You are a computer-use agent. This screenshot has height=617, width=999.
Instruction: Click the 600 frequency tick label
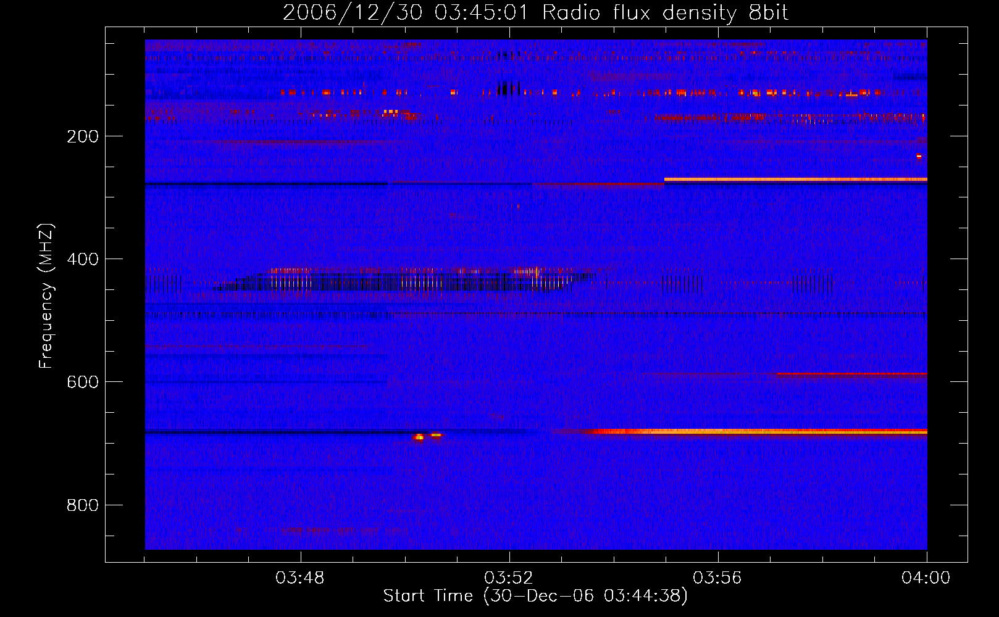(83, 382)
